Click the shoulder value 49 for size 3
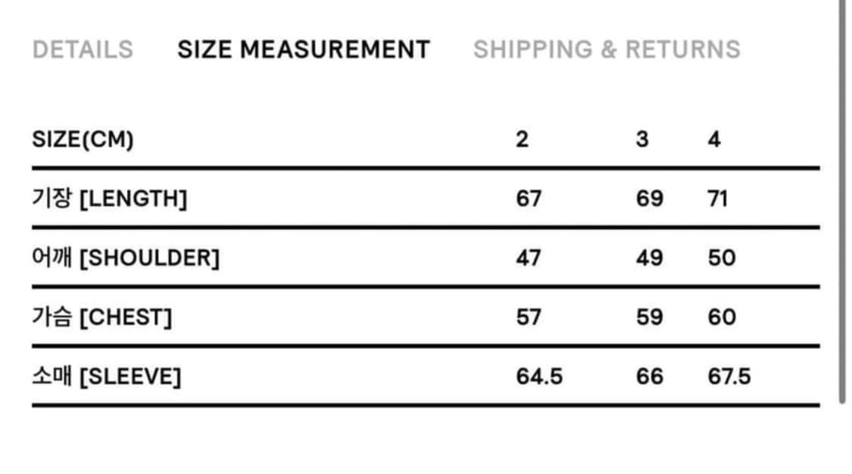This screenshot has width=852, height=474. coord(650,258)
